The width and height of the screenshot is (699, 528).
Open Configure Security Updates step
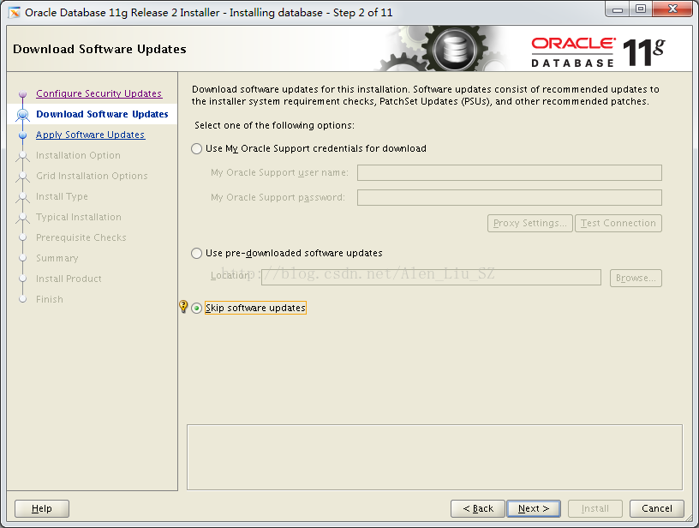[99, 93]
